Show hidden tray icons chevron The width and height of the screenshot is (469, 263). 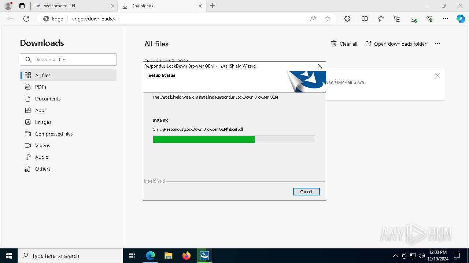pyautogui.click(x=395, y=256)
